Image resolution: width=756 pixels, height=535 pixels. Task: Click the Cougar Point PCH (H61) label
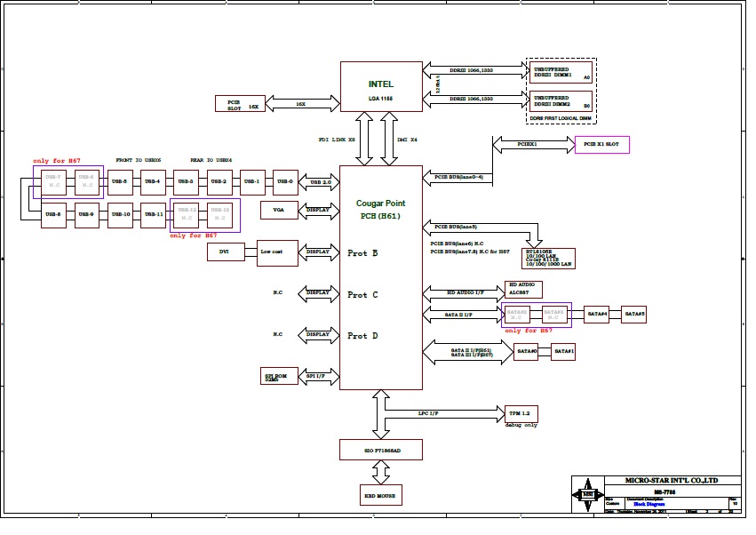tap(381, 210)
